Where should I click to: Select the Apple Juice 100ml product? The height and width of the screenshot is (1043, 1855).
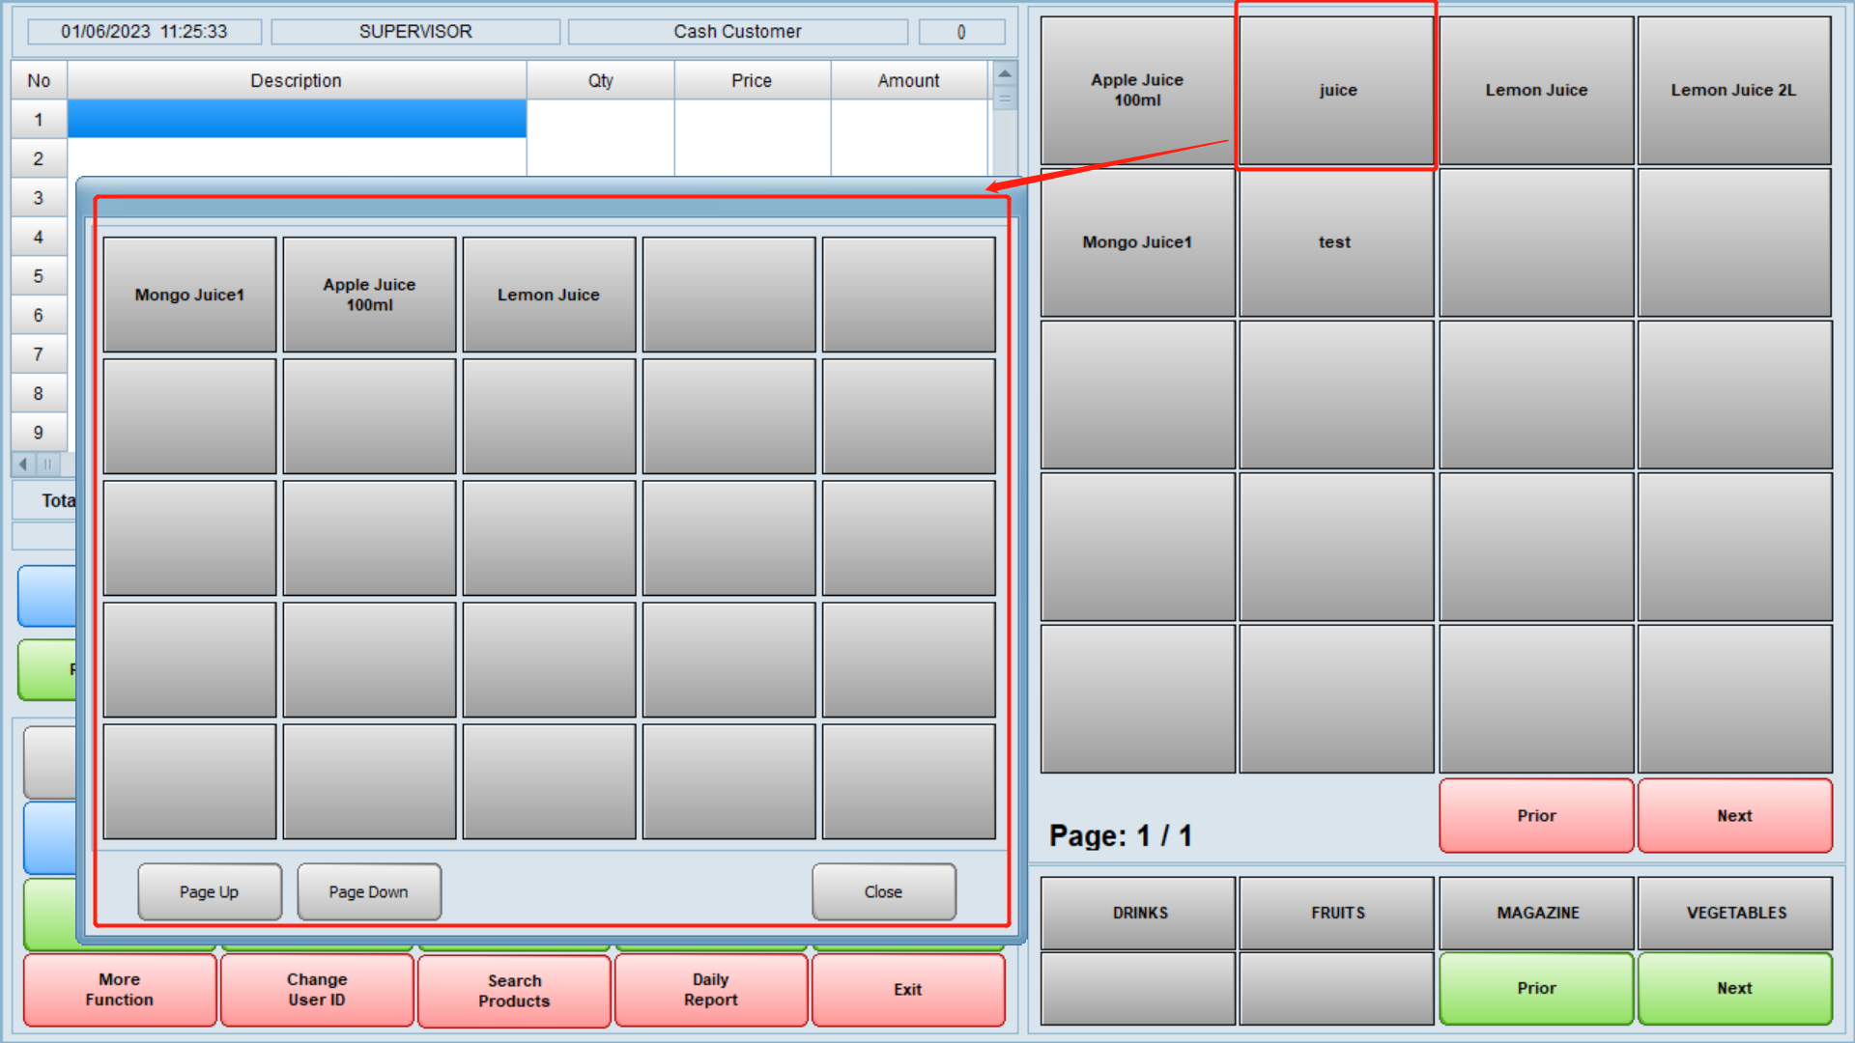[x=1137, y=89]
